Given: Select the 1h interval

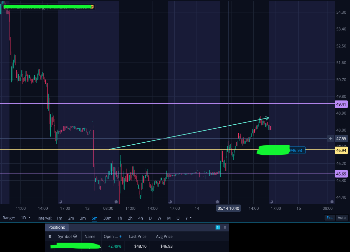Looking at the screenshot, I should (119, 218).
